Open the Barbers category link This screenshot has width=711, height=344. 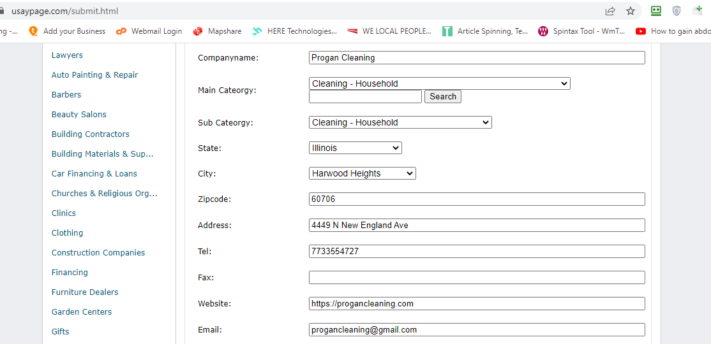point(66,94)
